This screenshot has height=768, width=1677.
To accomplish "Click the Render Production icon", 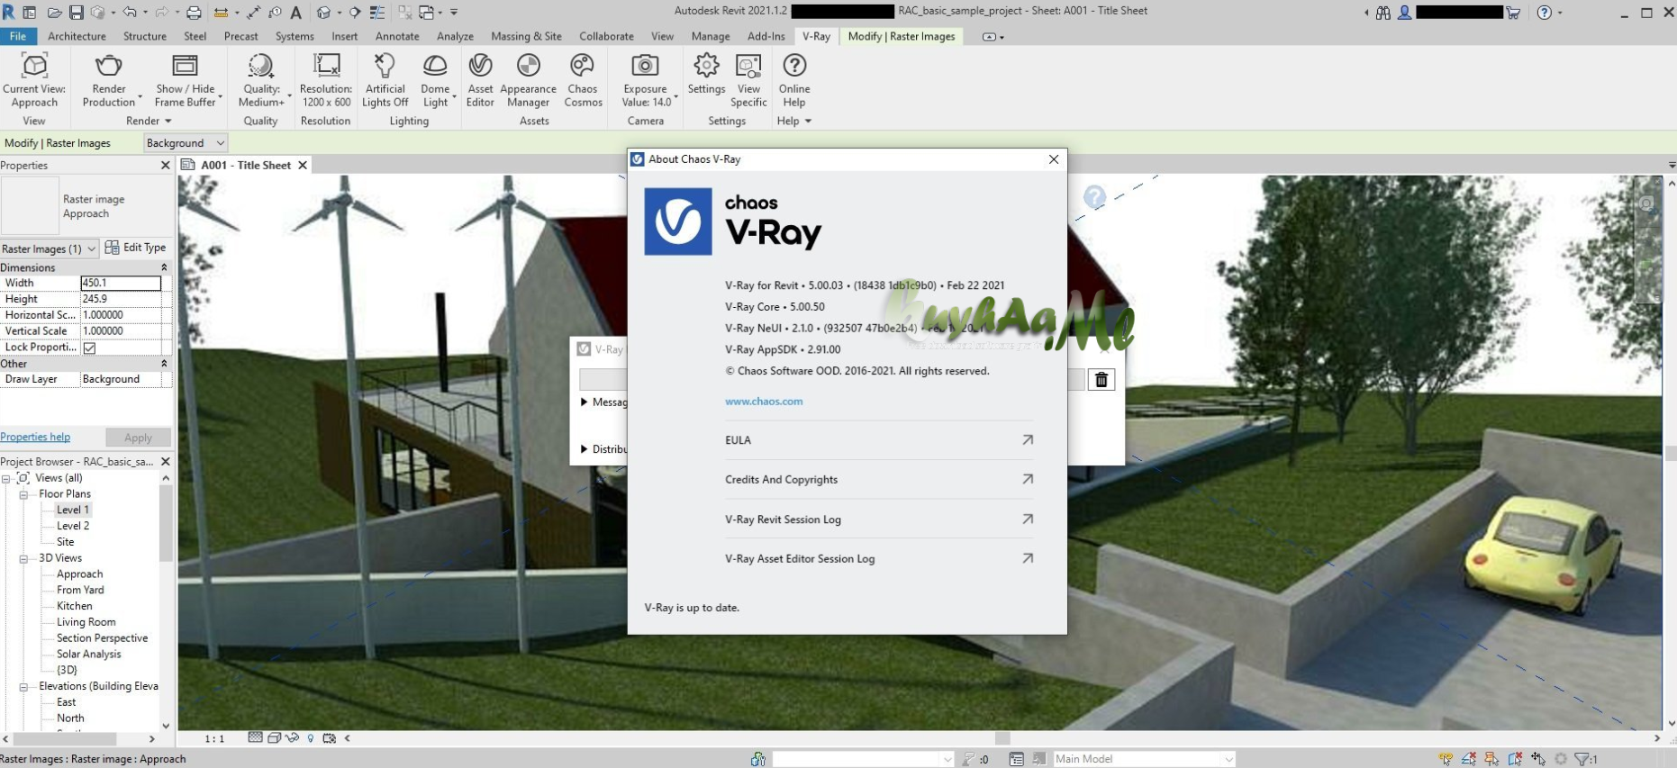I will [x=108, y=66].
